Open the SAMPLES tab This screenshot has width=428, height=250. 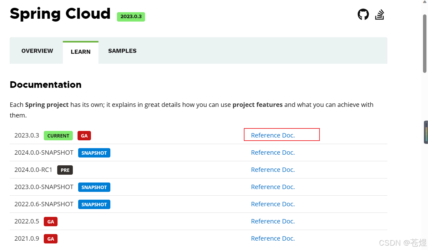click(122, 51)
